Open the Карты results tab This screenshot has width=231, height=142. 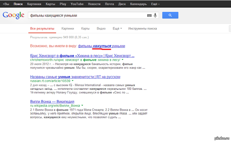pos(85,29)
